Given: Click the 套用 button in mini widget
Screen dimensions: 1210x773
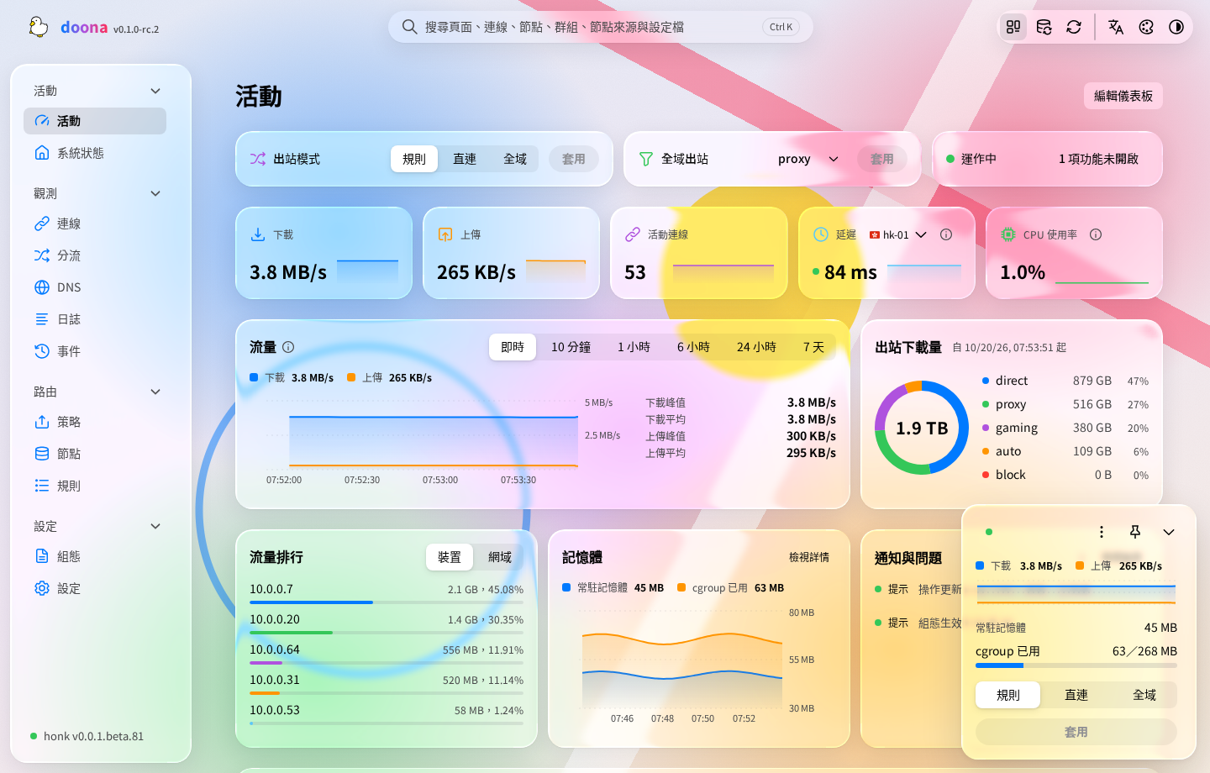Looking at the screenshot, I should point(1076,732).
